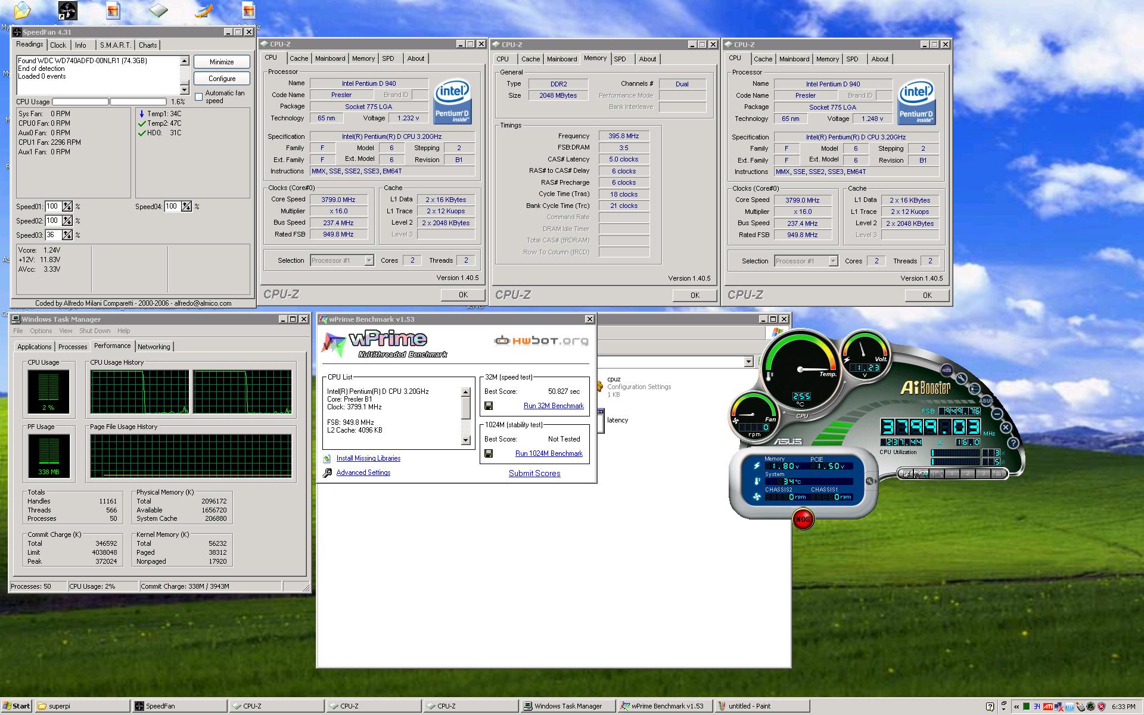Click Run 1024M Benchmark link
The width and height of the screenshot is (1144, 715).
tap(549, 453)
